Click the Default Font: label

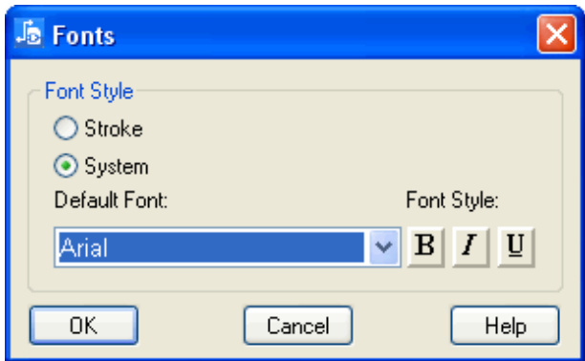(x=111, y=201)
